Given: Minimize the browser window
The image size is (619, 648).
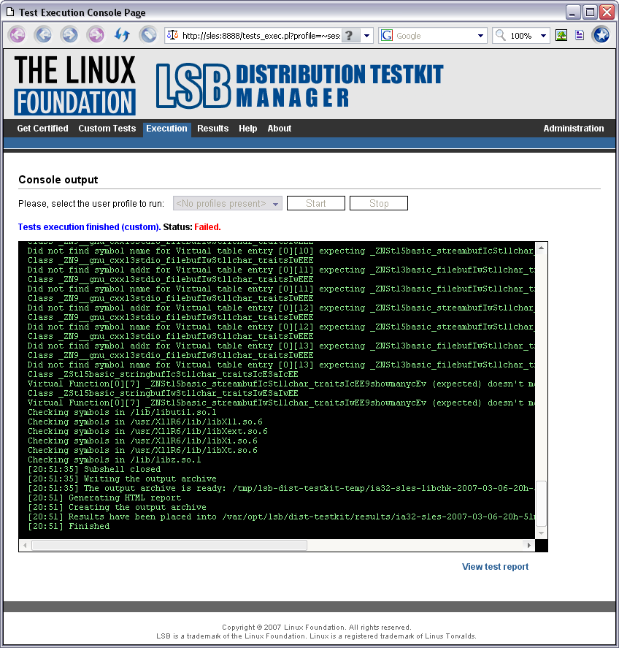Looking at the screenshot, I should click(572, 12).
